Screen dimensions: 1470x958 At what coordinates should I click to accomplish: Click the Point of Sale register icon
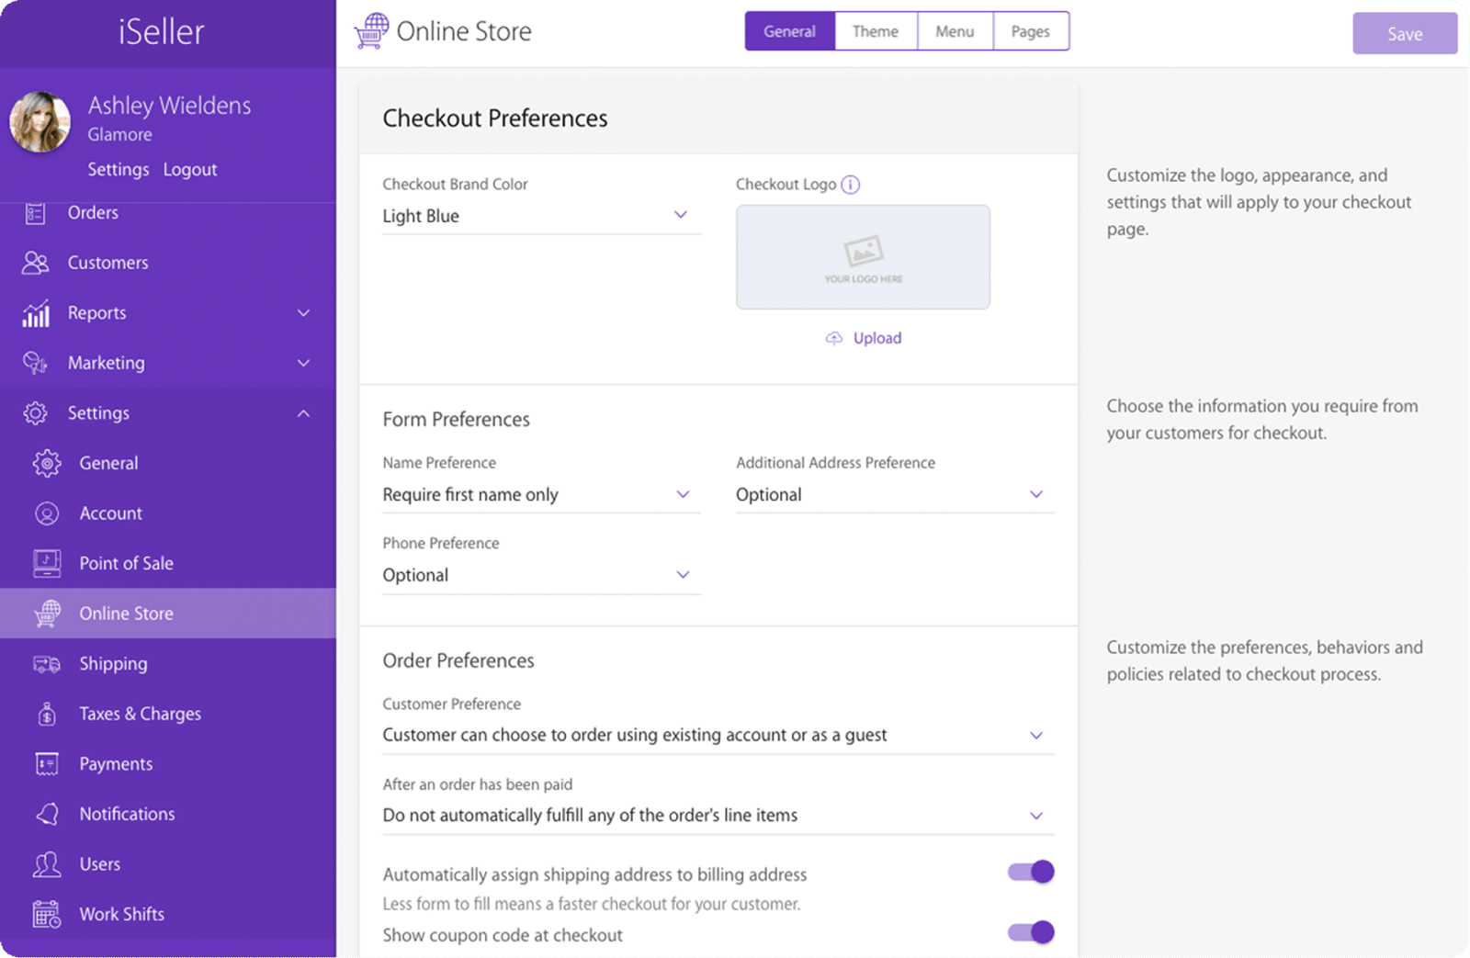[47, 563]
